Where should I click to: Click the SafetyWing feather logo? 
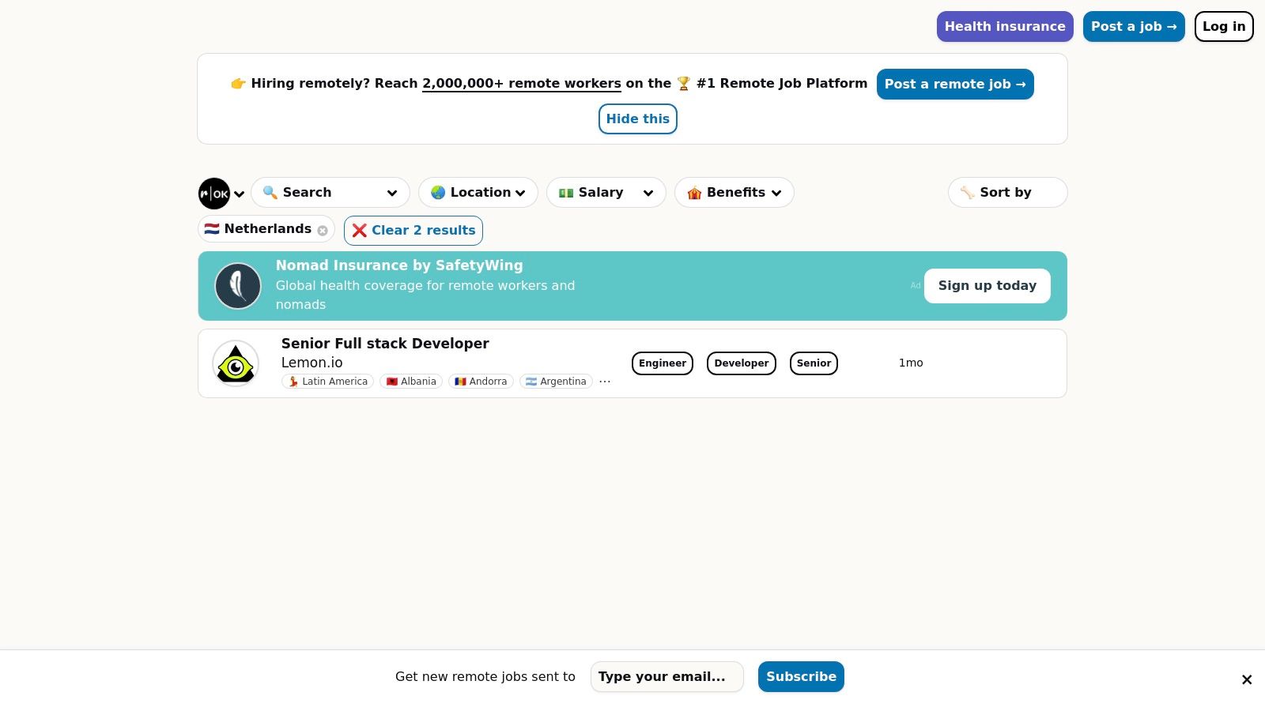coord(238,286)
